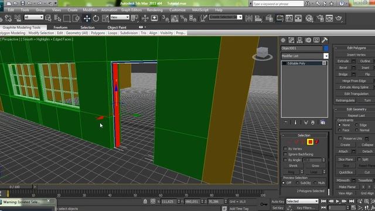Screen dimensions: 375x211
Task: Open the Select by Name dialog
Action: tap(57, 18)
